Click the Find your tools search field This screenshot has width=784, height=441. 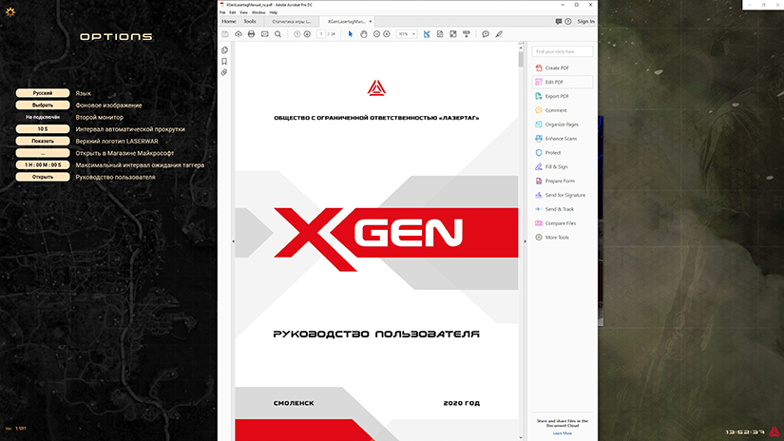tap(562, 51)
